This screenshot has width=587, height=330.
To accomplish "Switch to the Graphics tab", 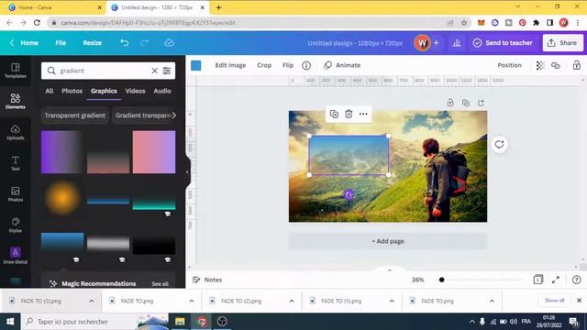I will (x=104, y=91).
